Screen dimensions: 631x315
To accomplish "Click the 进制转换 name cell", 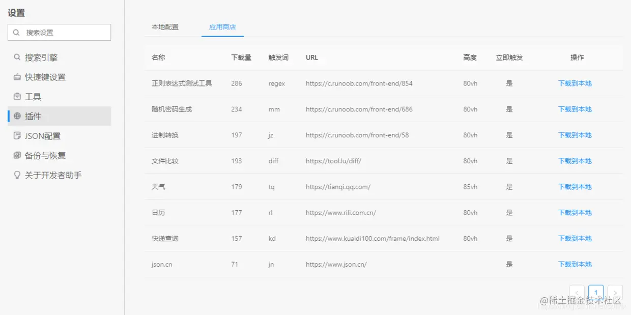I will point(165,135).
